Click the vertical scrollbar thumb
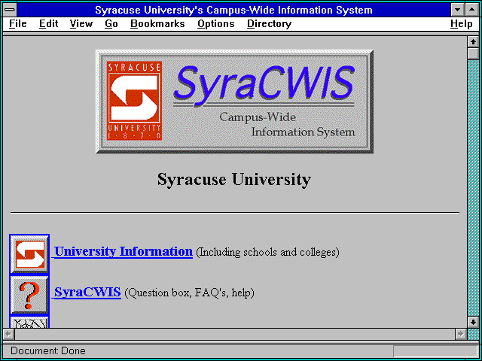482x361 pixels. [473, 53]
